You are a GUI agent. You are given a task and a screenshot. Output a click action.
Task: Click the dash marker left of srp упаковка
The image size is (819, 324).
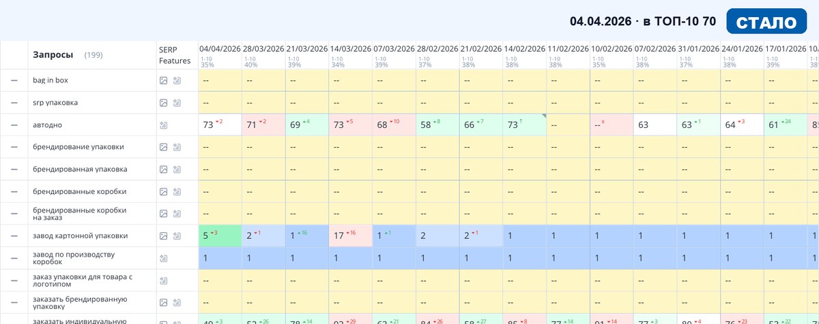[x=14, y=103]
